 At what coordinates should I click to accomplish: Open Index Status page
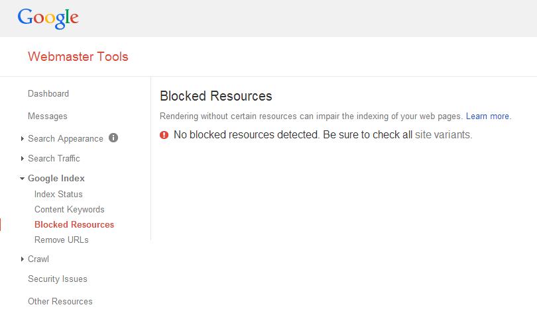[x=58, y=194]
